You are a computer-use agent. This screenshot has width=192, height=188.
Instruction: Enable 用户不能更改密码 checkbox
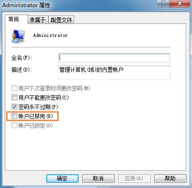[14, 98]
